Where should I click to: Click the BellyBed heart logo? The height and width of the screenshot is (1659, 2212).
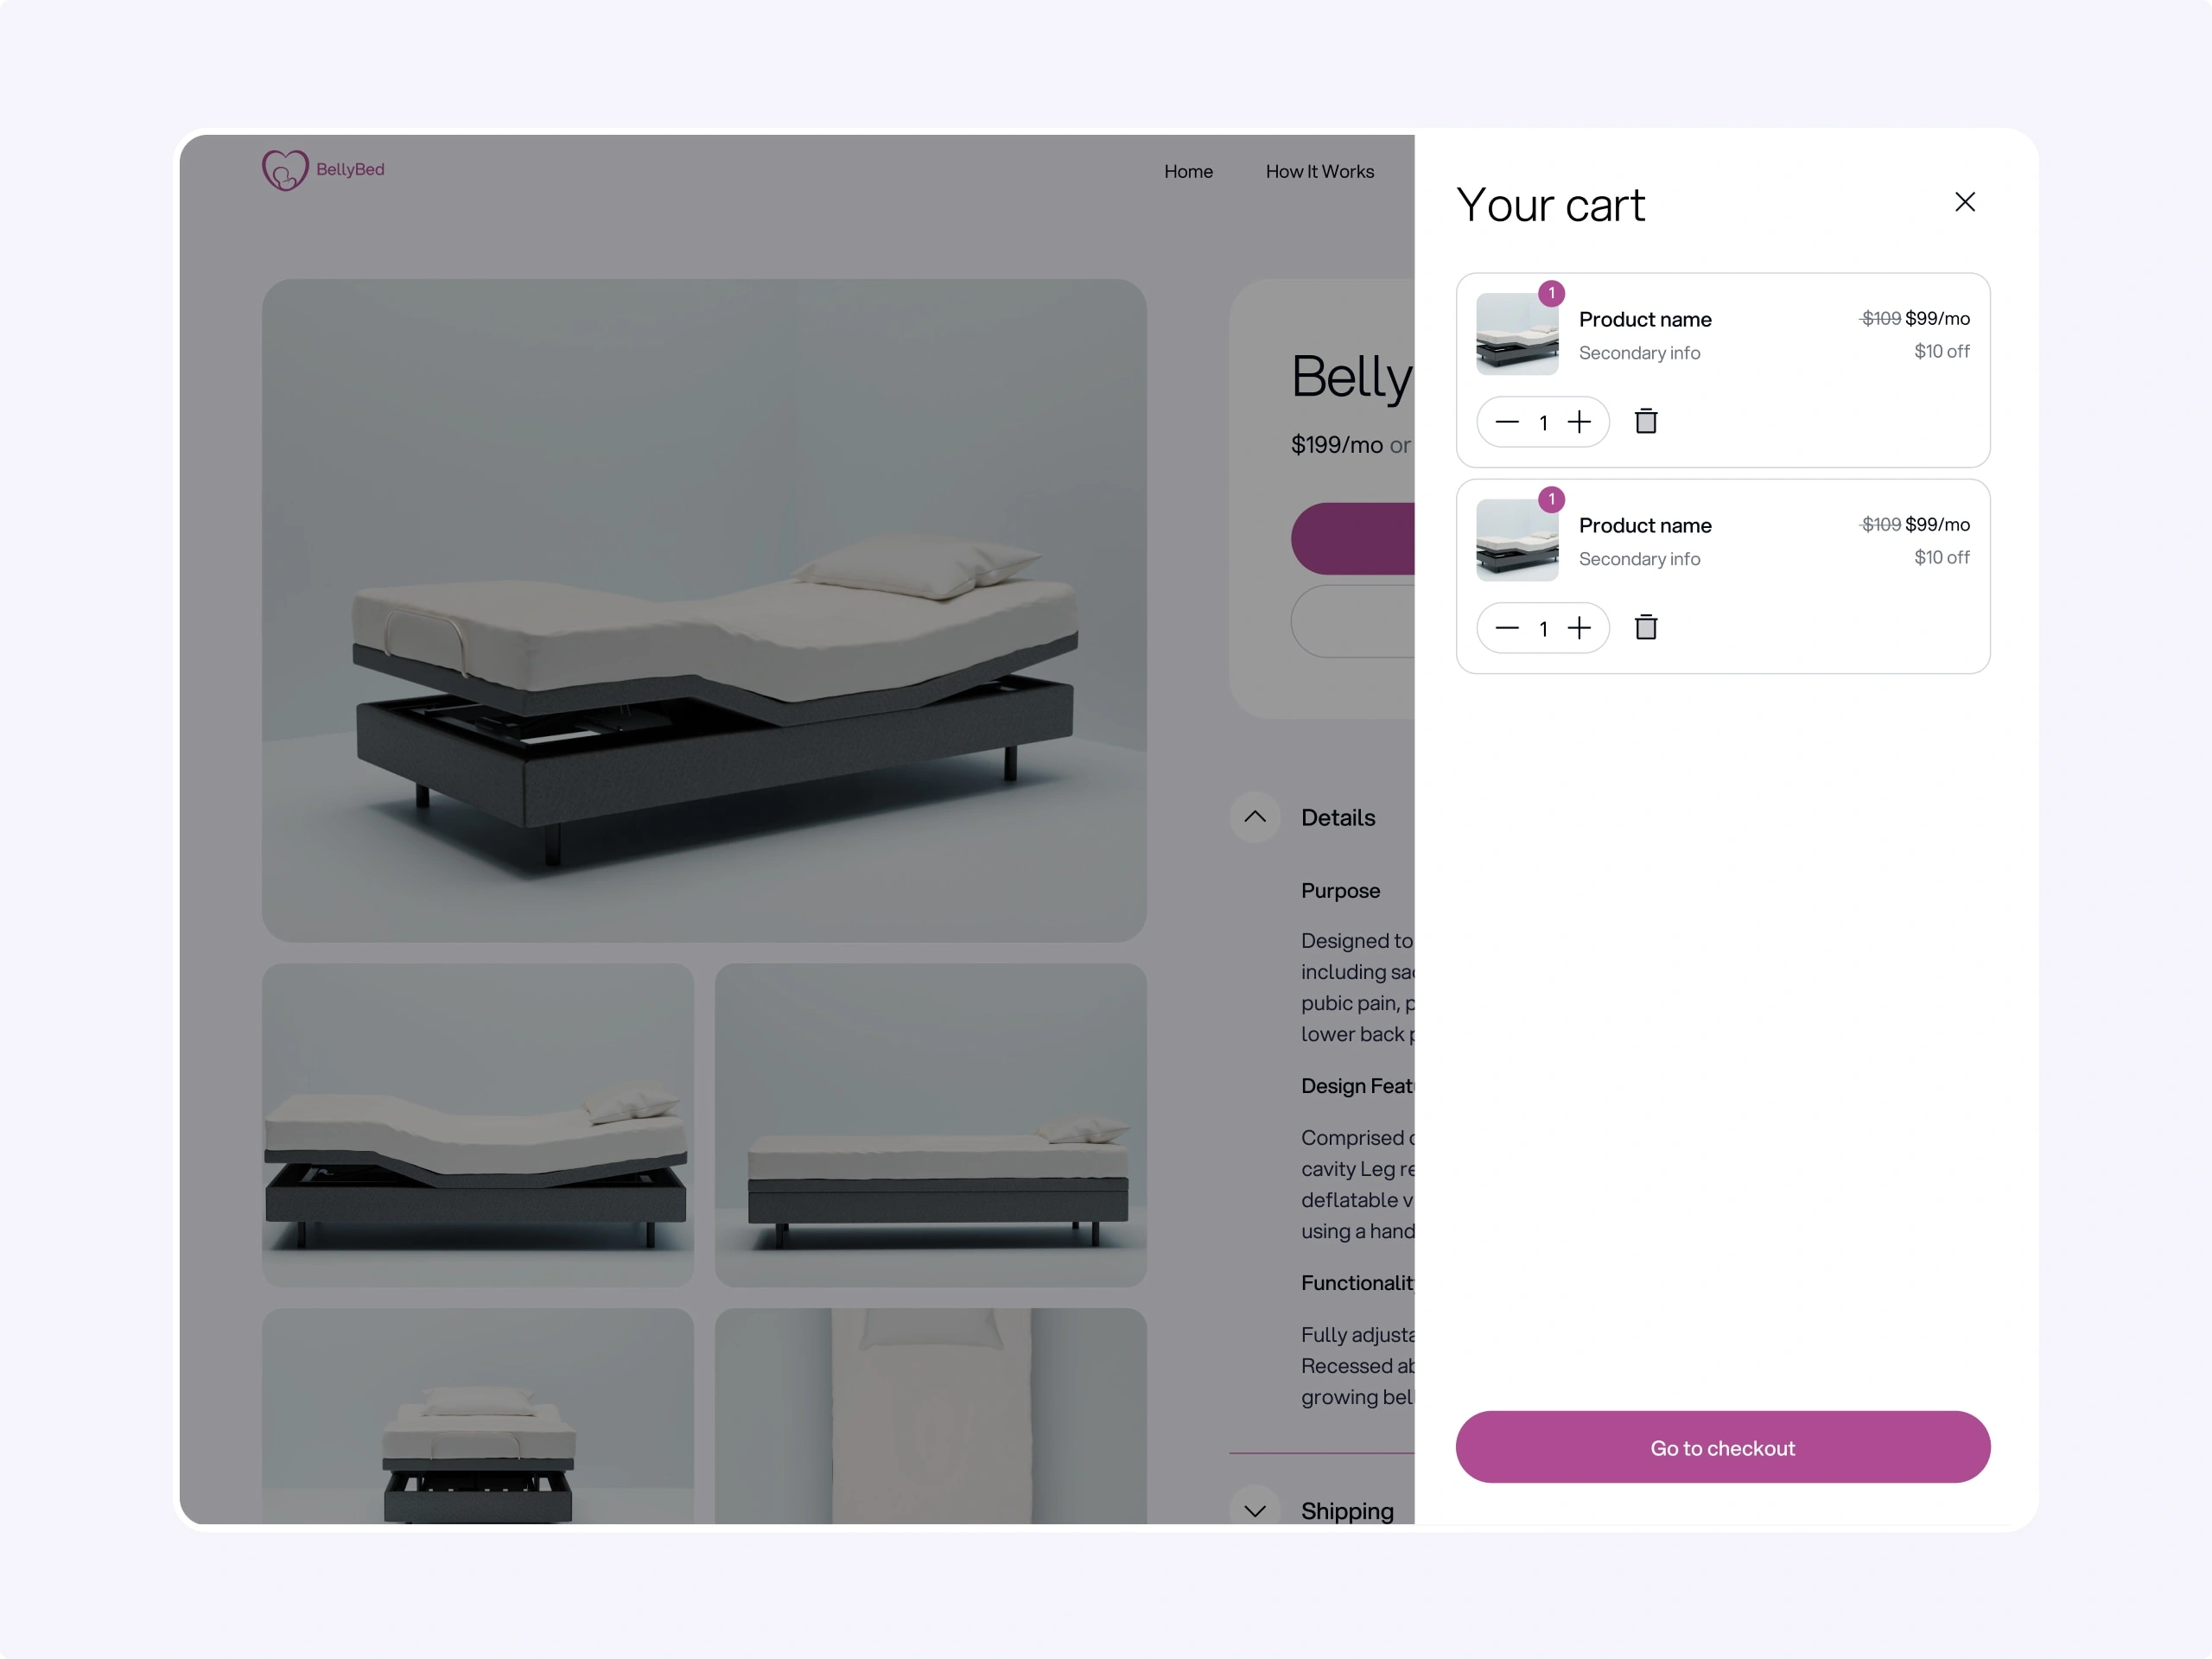pyautogui.click(x=285, y=170)
